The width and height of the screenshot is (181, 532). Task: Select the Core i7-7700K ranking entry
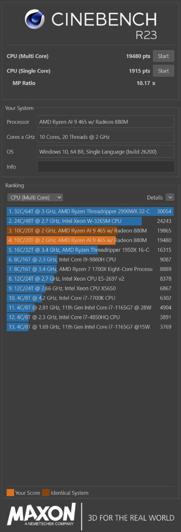pyautogui.click(x=90, y=298)
